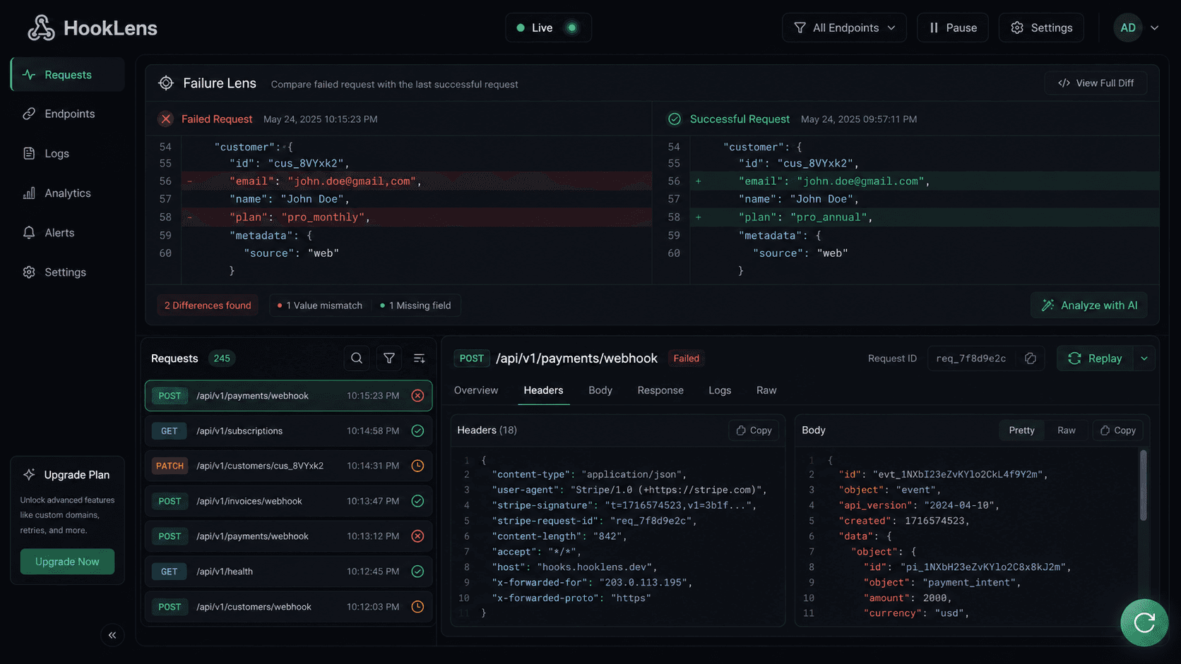Click pending clock icon on PATCH customers request

(418, 466)
